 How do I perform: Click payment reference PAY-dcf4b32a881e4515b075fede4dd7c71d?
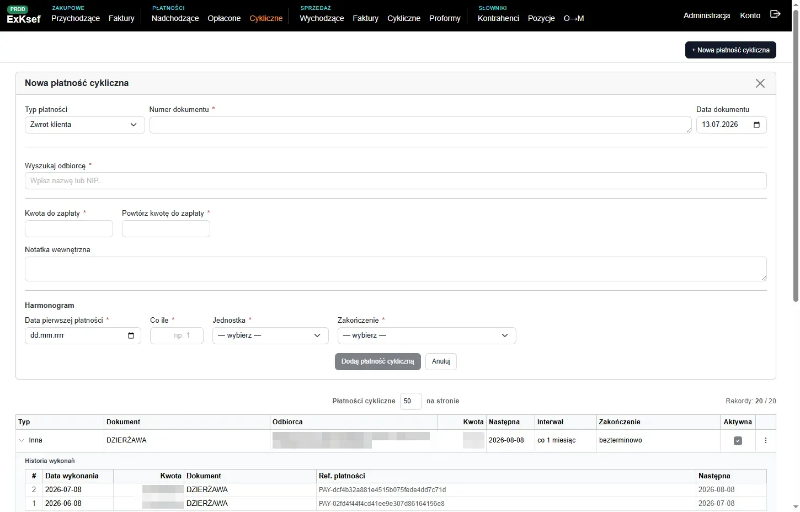pos(382,490)
